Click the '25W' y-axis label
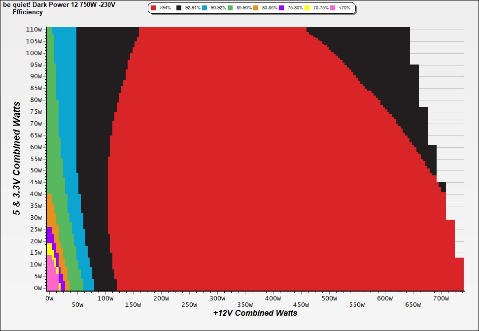Screen dimensions: 479x331 pos(36,230)
